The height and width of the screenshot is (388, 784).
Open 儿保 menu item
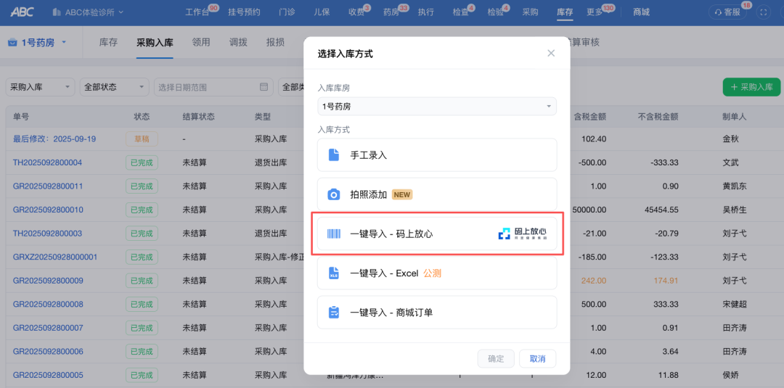pos(322,12)
